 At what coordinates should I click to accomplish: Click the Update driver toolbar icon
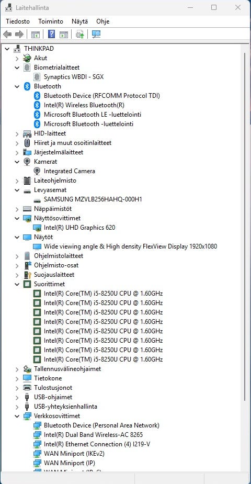79,34
